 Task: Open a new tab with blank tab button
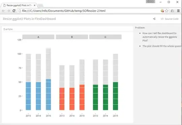tap(40, 5)
